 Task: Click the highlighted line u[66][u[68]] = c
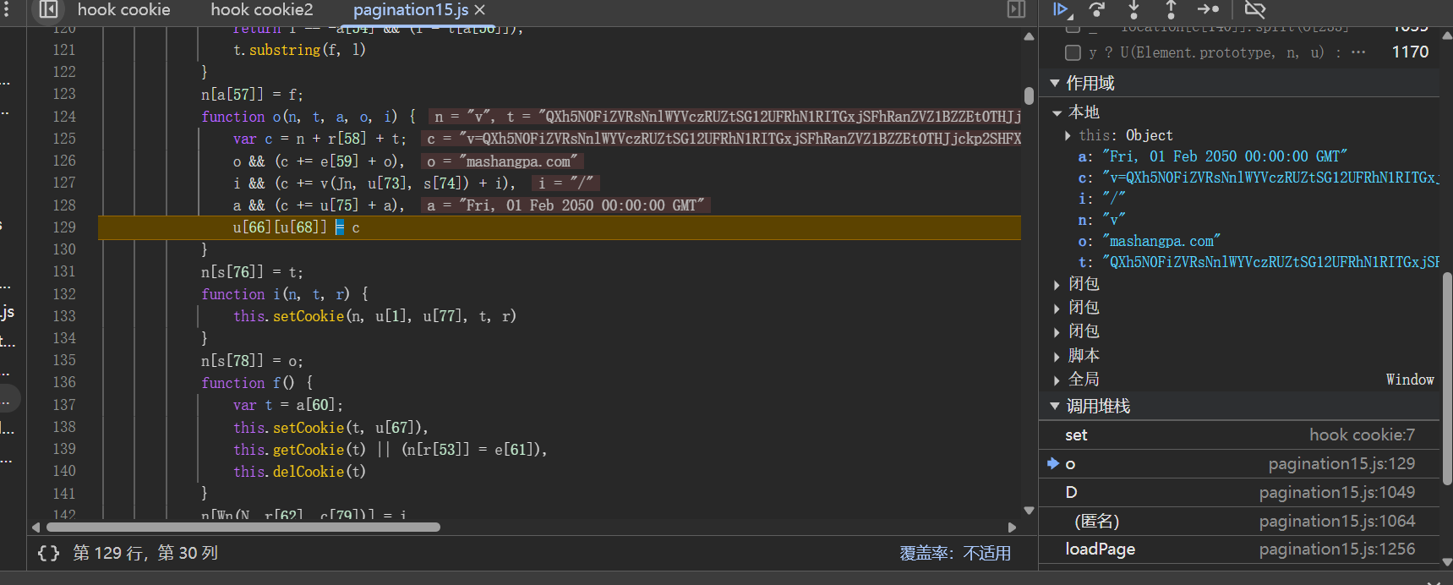[x=560, y=227]
